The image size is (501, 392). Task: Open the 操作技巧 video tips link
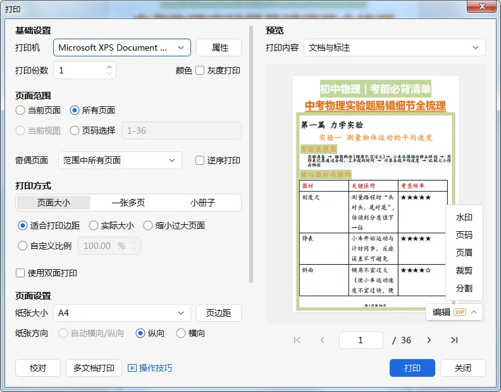150,368
